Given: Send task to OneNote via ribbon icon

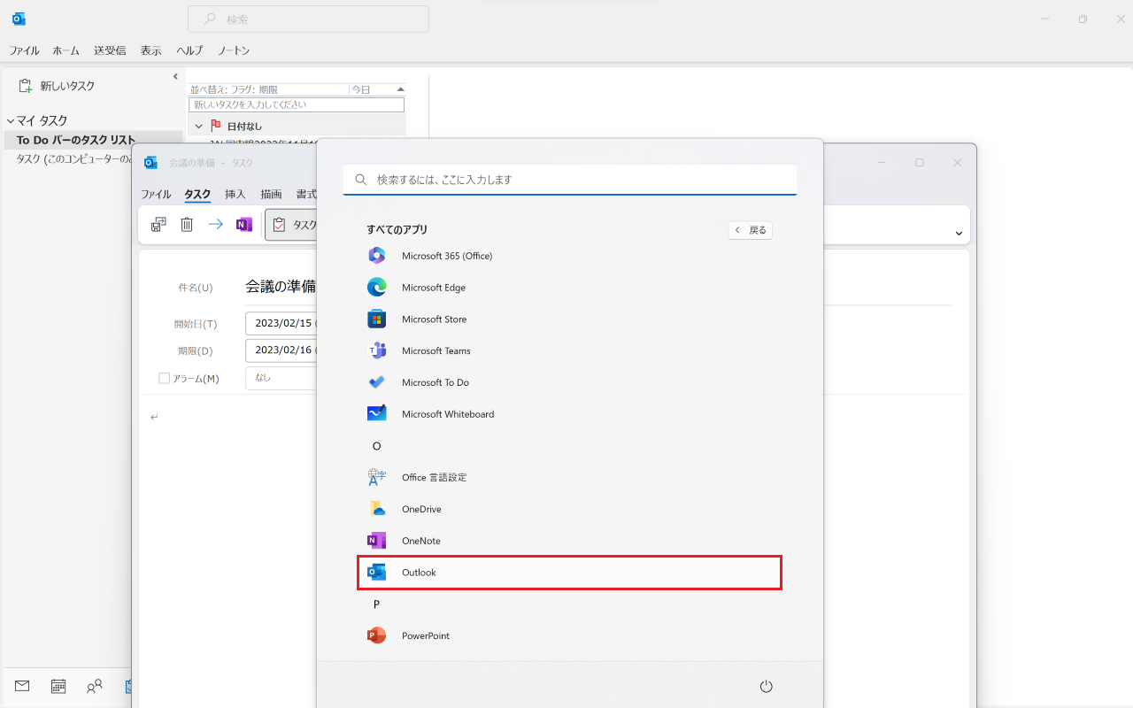Looking at the screenshot, I should (243, 225).
